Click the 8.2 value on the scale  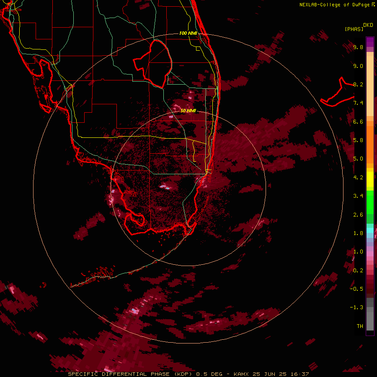pos(358,84)
